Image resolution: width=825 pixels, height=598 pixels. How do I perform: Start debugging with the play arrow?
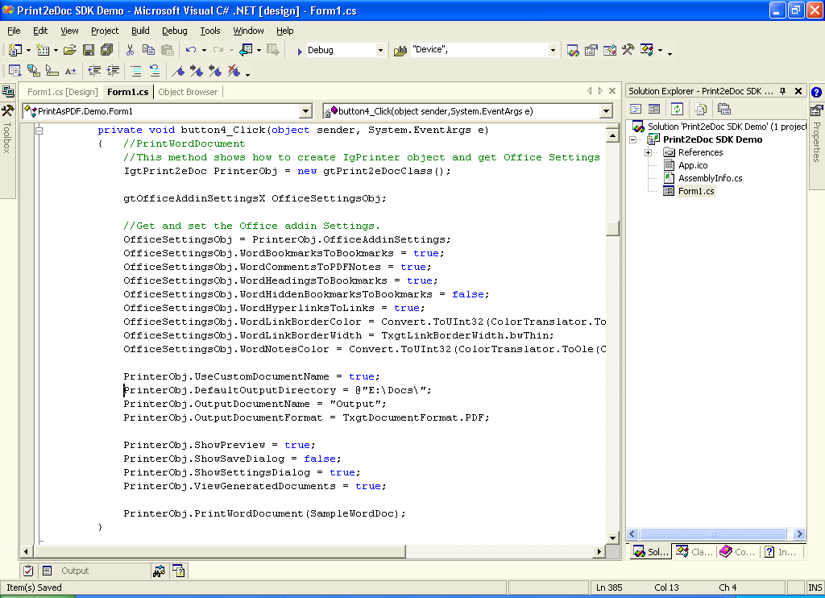pyautogui.click(x=300, y=51)
